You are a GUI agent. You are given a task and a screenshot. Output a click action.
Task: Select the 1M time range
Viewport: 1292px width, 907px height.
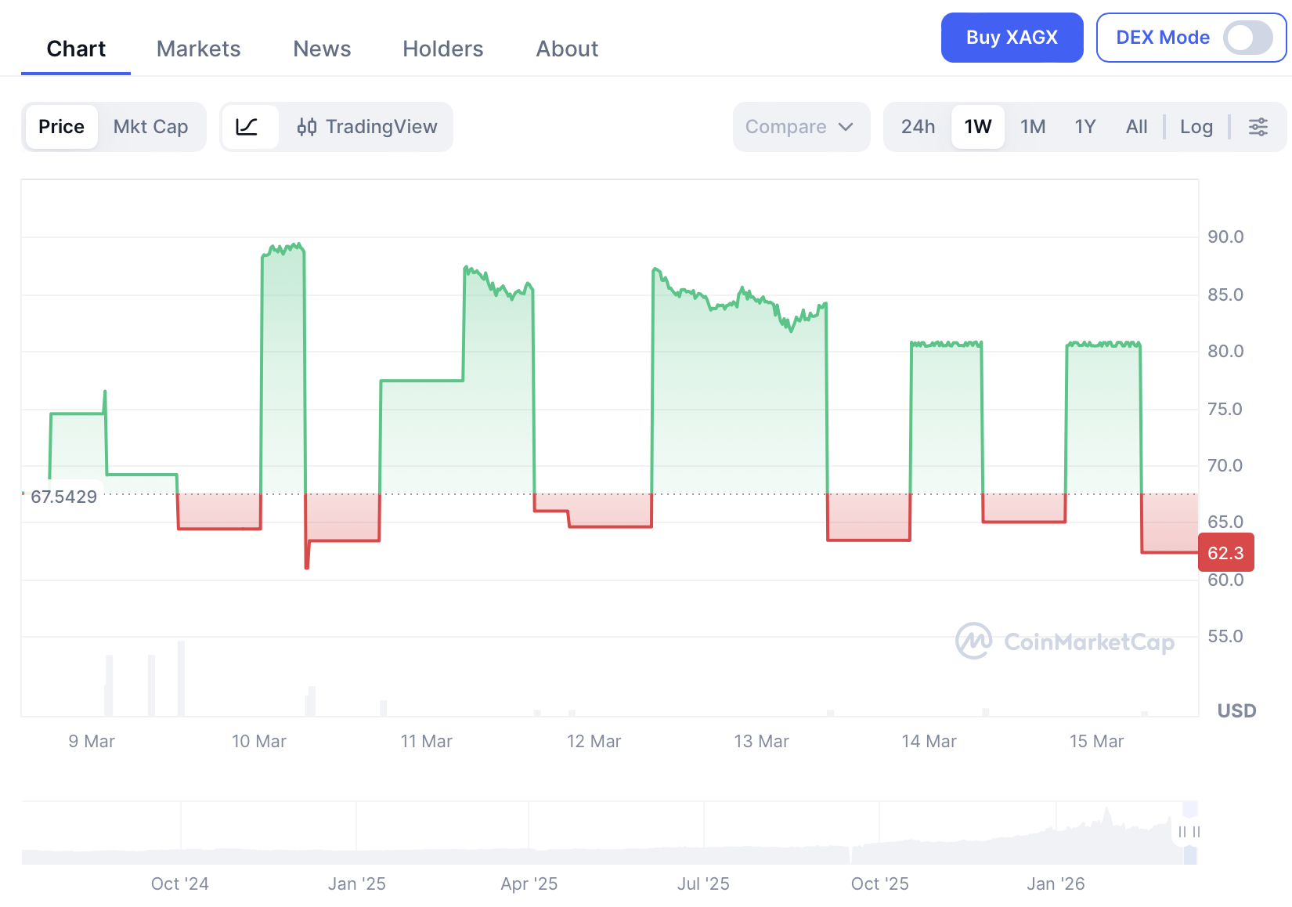(x=1033, y=126)
